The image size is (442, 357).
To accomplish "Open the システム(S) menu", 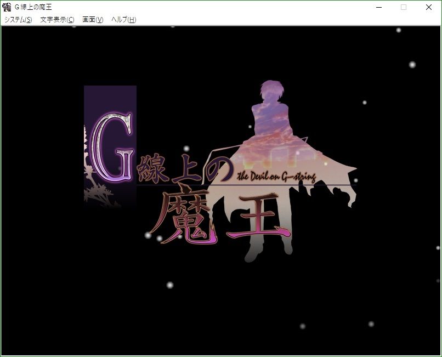I will point(18,20).
